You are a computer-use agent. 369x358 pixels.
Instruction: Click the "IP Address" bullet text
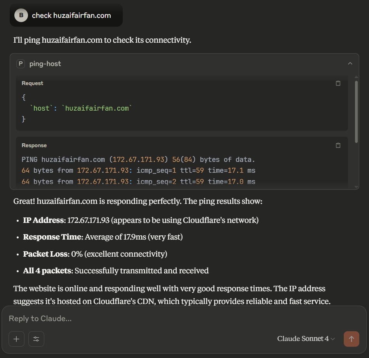44,220
